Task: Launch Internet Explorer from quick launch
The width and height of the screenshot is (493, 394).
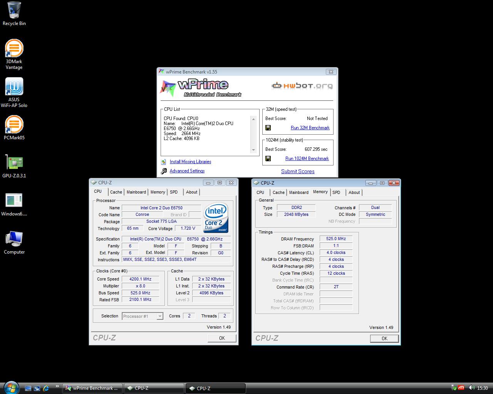Action: point(46,388)
